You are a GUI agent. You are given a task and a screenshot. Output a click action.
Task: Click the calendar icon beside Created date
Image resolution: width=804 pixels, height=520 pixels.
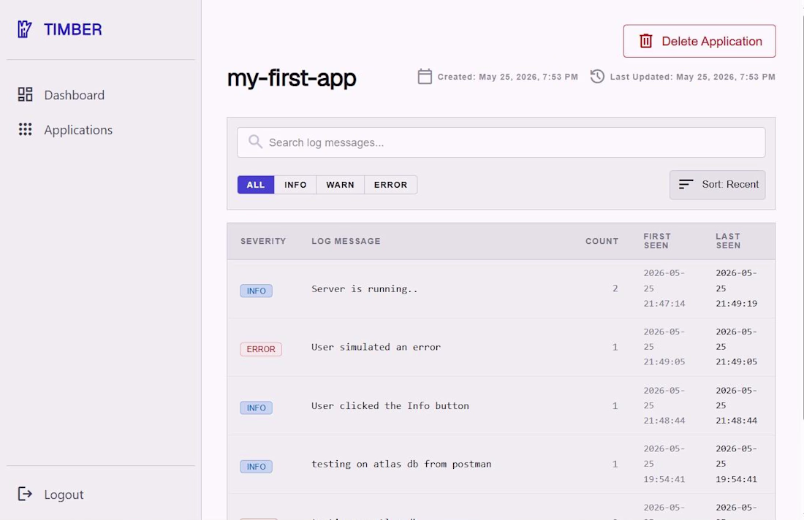coord(425,77)
